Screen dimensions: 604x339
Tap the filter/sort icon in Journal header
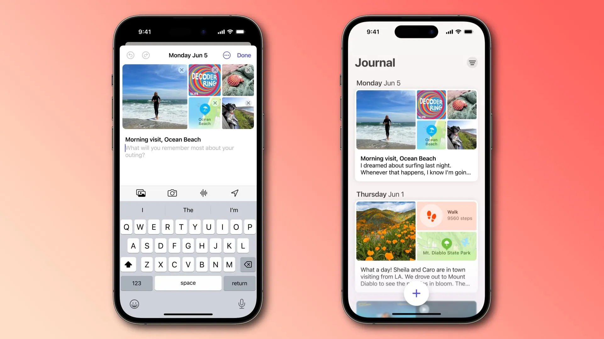472,62
